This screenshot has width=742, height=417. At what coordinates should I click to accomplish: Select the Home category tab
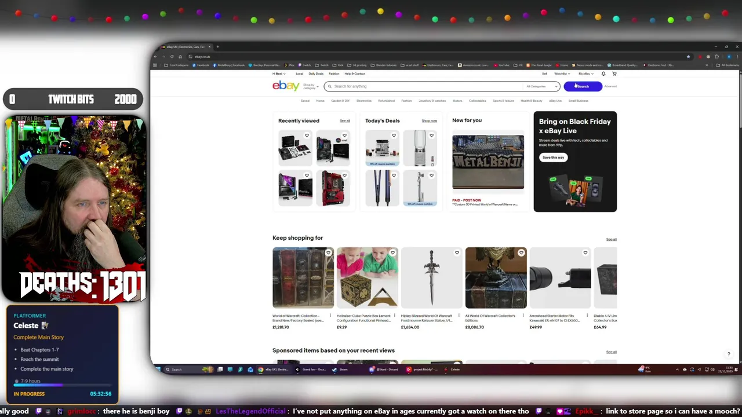pyautogui.click(x=320, y=101)
